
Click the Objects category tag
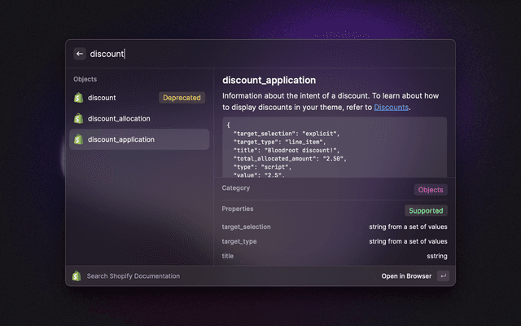pyautogui.click(x=431, y=190)
